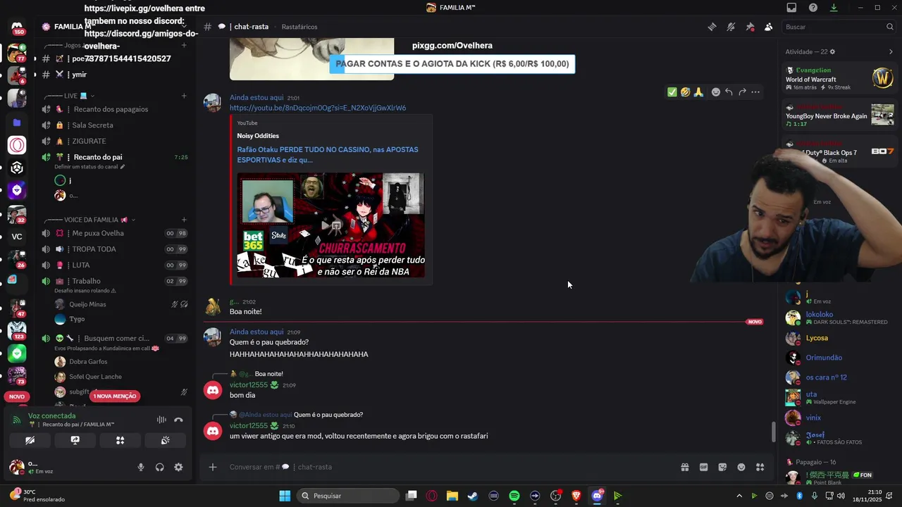The image size is (902, 507).
Task: Add channel to LIVE category plus
Action: (x=184, y=96)
